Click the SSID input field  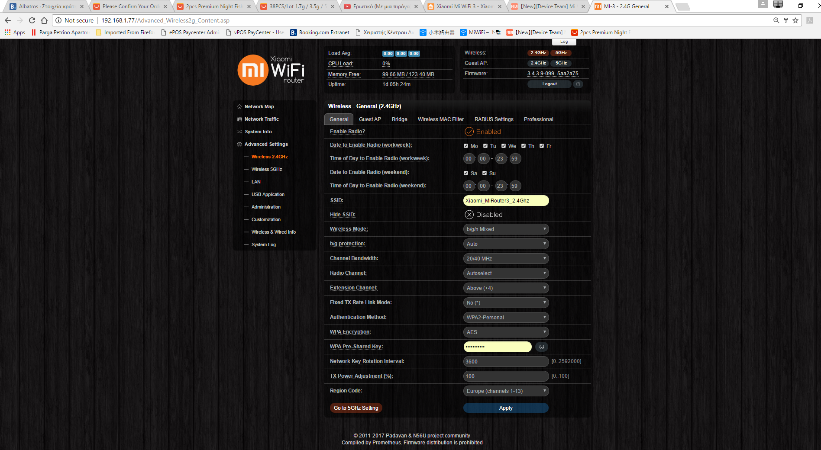point(506,201)
